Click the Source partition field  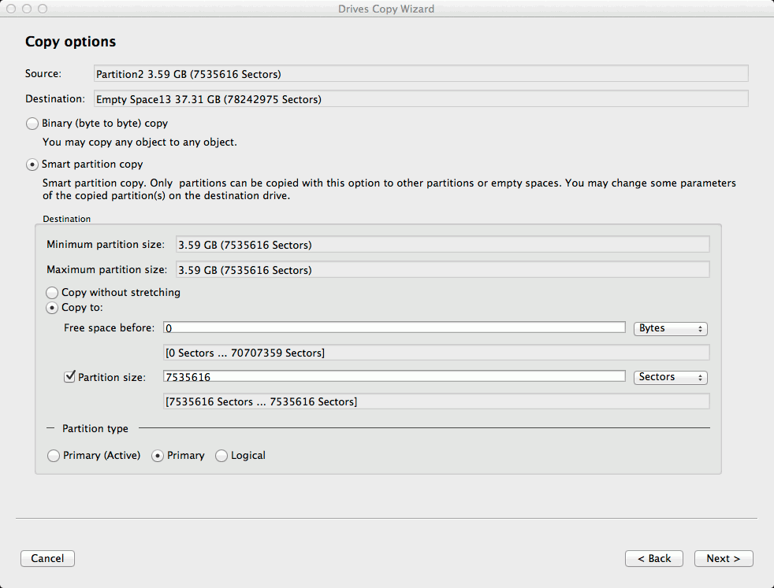click(x=421, y=73)
